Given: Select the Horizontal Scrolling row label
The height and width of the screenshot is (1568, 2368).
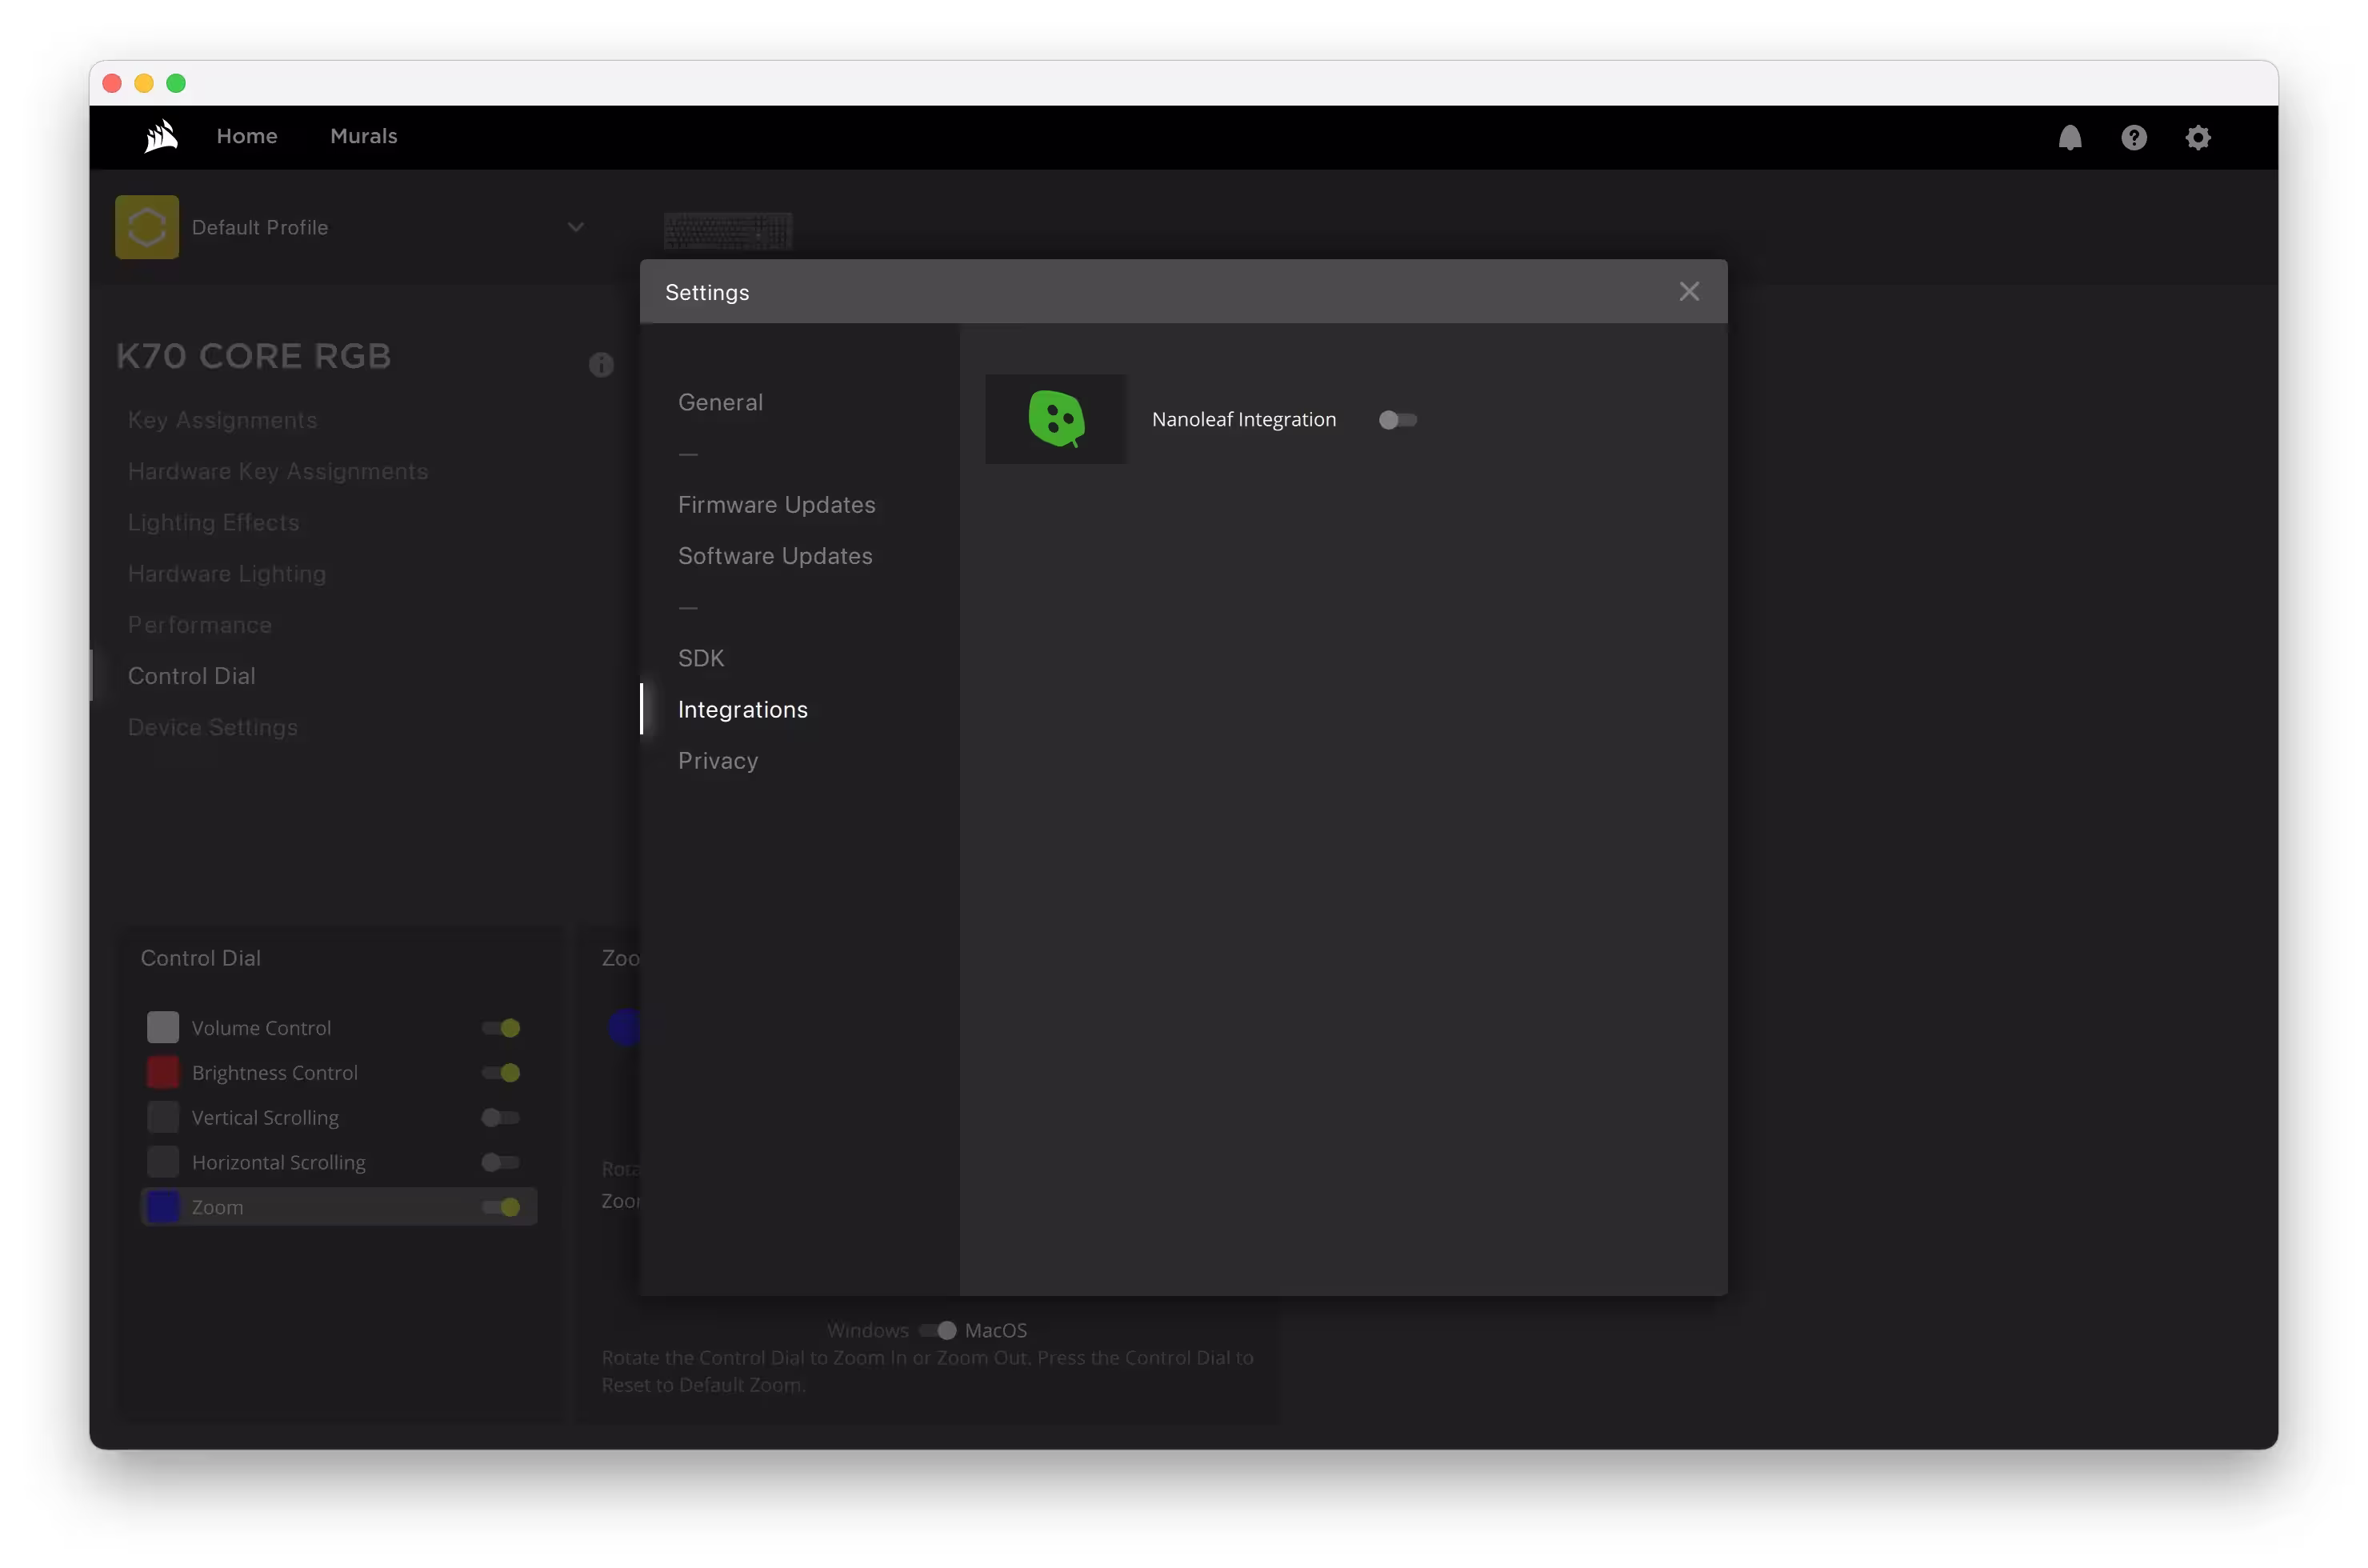Looking at the screenshot, I should coord(279,1163).
